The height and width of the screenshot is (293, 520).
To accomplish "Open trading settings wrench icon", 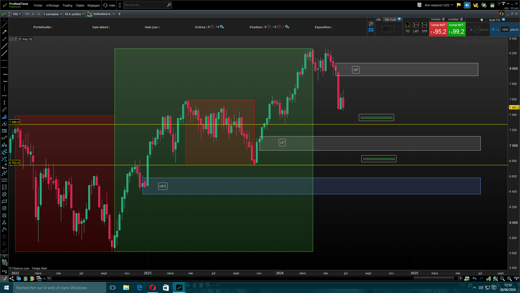I will (x=371, y=24).
